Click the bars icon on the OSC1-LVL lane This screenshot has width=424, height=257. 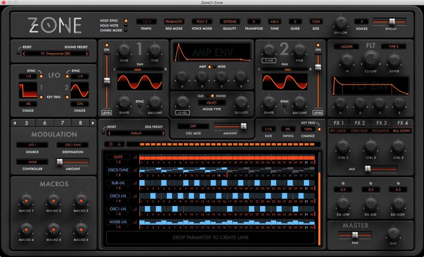[135, 209]
